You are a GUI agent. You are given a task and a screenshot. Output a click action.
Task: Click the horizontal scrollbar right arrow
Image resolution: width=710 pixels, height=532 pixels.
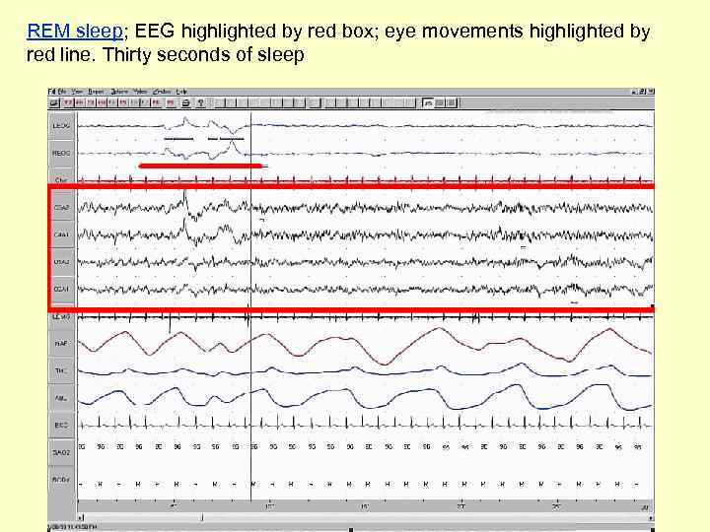point(651,518)
